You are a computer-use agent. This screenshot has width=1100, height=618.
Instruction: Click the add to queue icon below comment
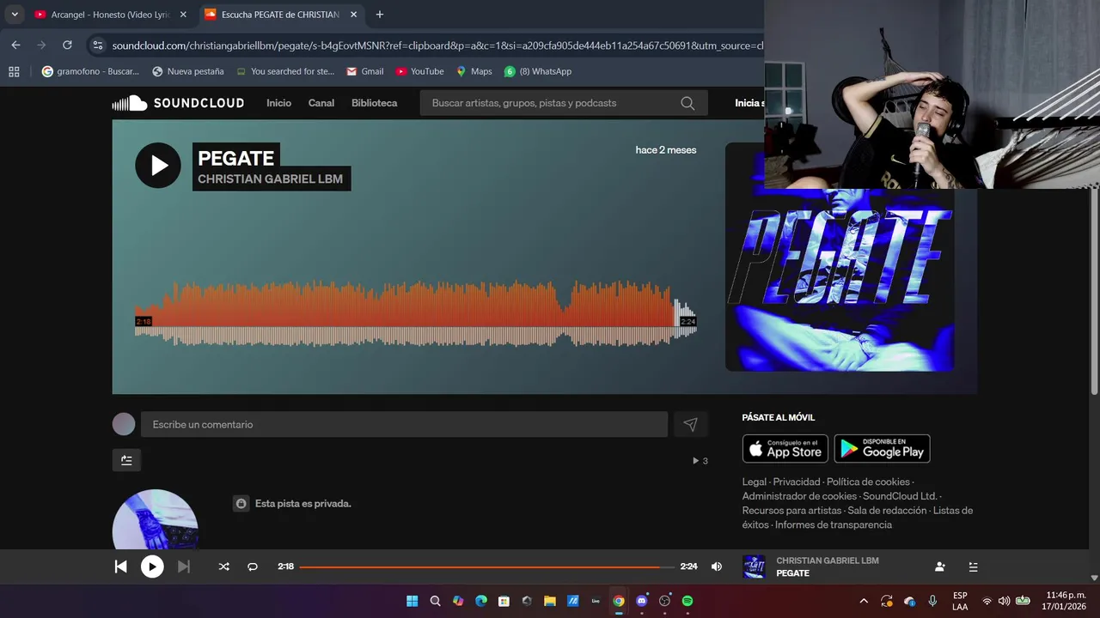(x=126, y=460)
